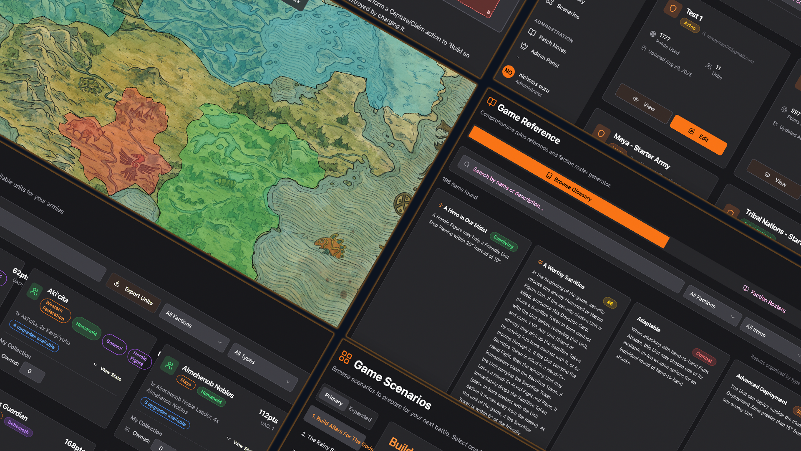This screenshot has height=451, width=801.
Task: Click the download icon on Export Units
Action: [x=116, y=284]
